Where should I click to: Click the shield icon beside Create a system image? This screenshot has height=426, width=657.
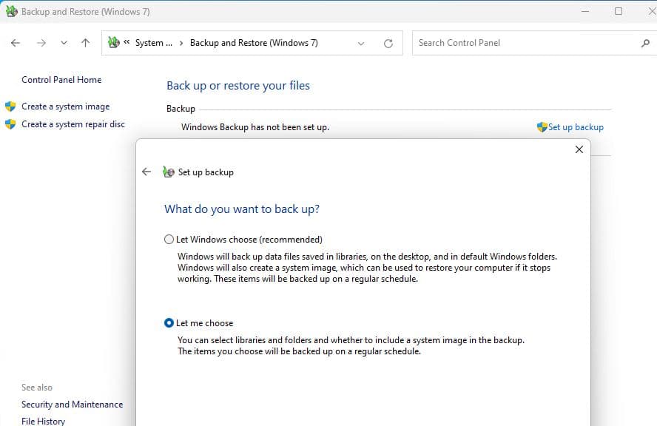pyautogui.click(x=10, y=106)
